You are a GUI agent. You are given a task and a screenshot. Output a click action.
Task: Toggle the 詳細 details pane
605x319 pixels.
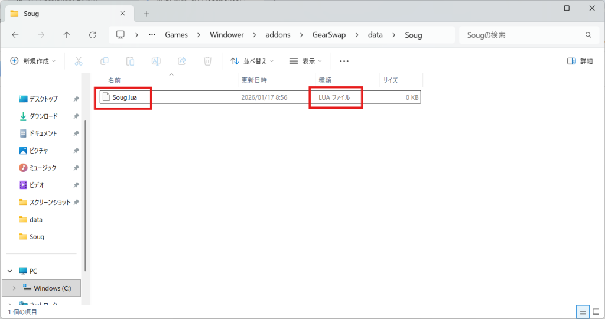pyautogui.click(x=580, y=61)
